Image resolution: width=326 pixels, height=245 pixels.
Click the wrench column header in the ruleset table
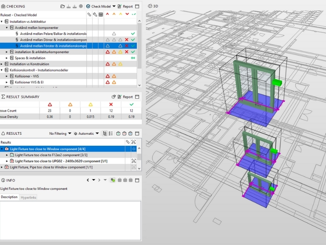pos(95,15)
